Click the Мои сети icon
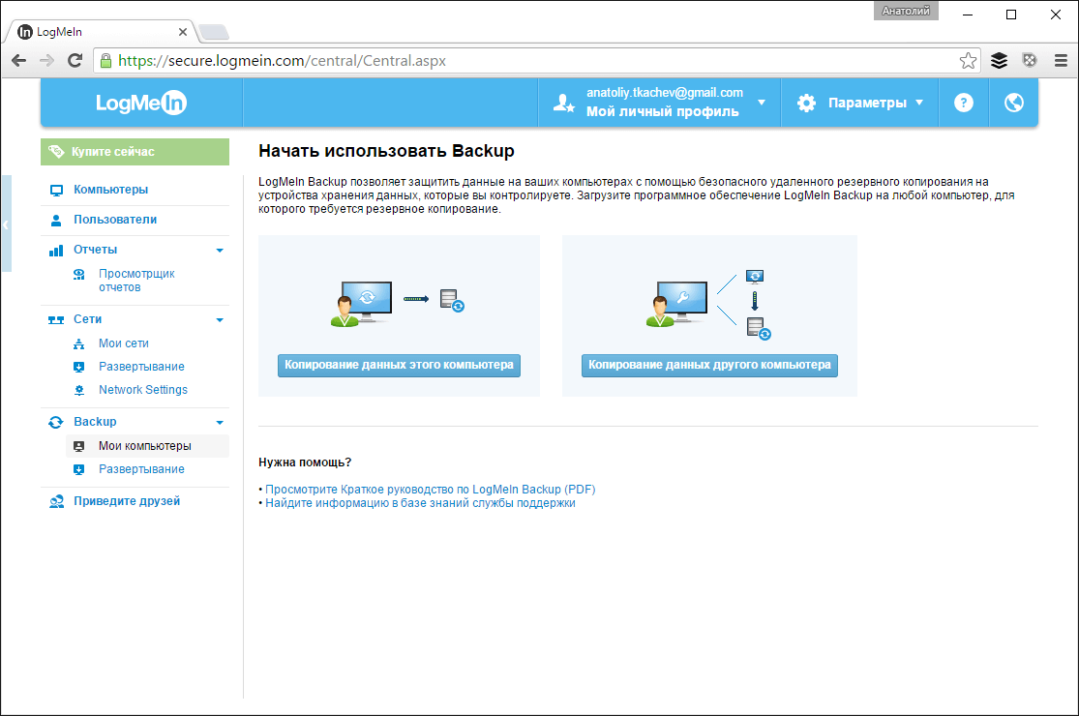Image resolution: width=1079 pixels, height=716 pixels. tap(79, 343)
